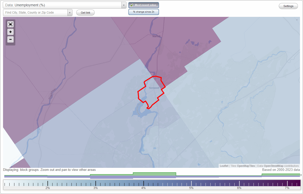The image size is (303, 194).
Task: Open the Data selector arrow on the left
Action: pos(123,5)
